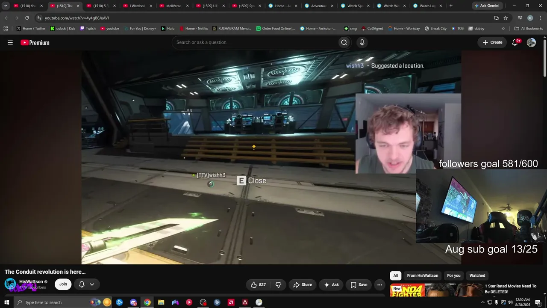This screenshot has width=547, height=308.
Task: Open File Explorer from the taskbar
Action: click(x=161, y=302)
